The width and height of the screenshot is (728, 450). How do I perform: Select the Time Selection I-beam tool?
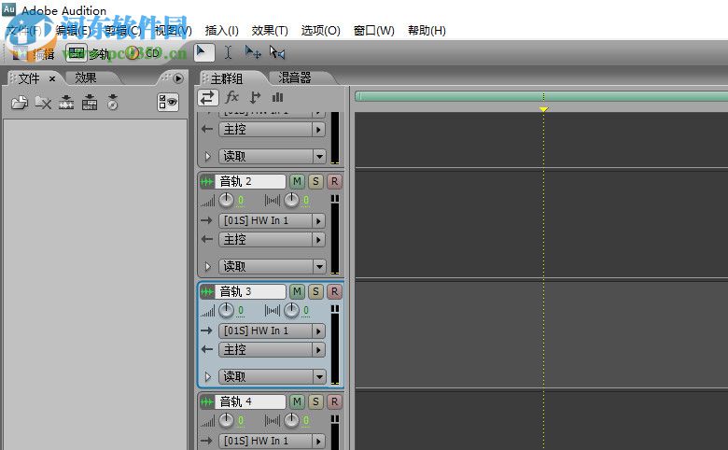[228, 52]
